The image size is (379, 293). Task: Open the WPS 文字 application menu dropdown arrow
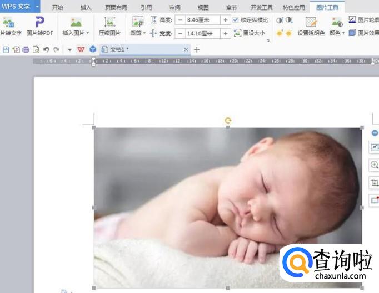point(37,7)
